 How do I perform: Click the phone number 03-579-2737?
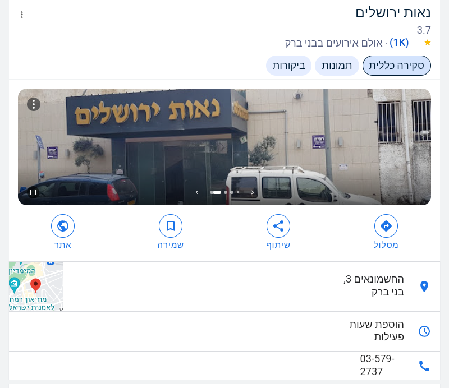pos(377,365)
